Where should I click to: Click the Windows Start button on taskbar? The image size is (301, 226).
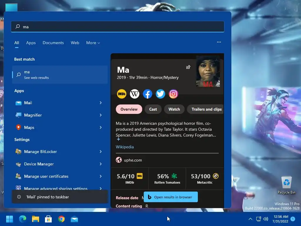click(x=9, y=219)
